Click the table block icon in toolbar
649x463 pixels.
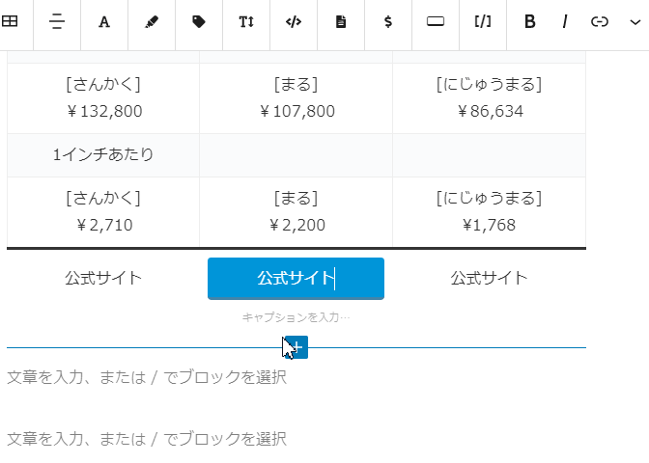(x=10, y=21)
